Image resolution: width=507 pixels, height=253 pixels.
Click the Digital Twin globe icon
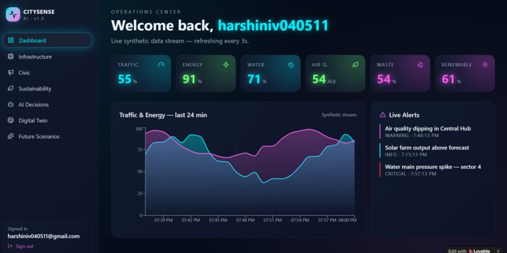[x=11, y=121]
